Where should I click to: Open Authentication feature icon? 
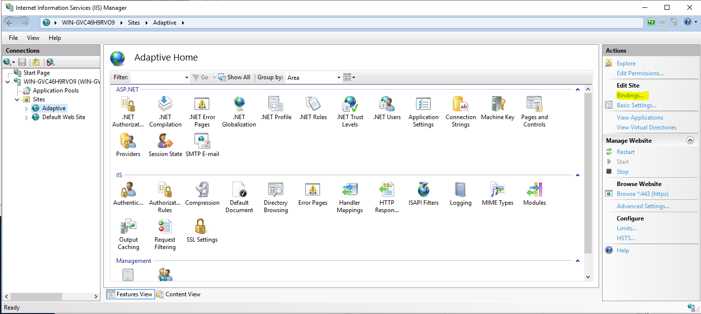coord(128,189)
